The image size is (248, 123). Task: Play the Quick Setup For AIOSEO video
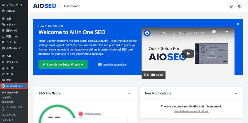coord(188,53)
